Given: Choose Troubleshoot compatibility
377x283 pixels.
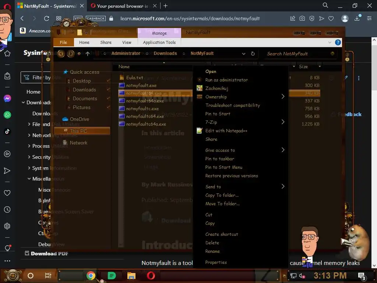Looking at the screenshot, I should pos(233,105).
